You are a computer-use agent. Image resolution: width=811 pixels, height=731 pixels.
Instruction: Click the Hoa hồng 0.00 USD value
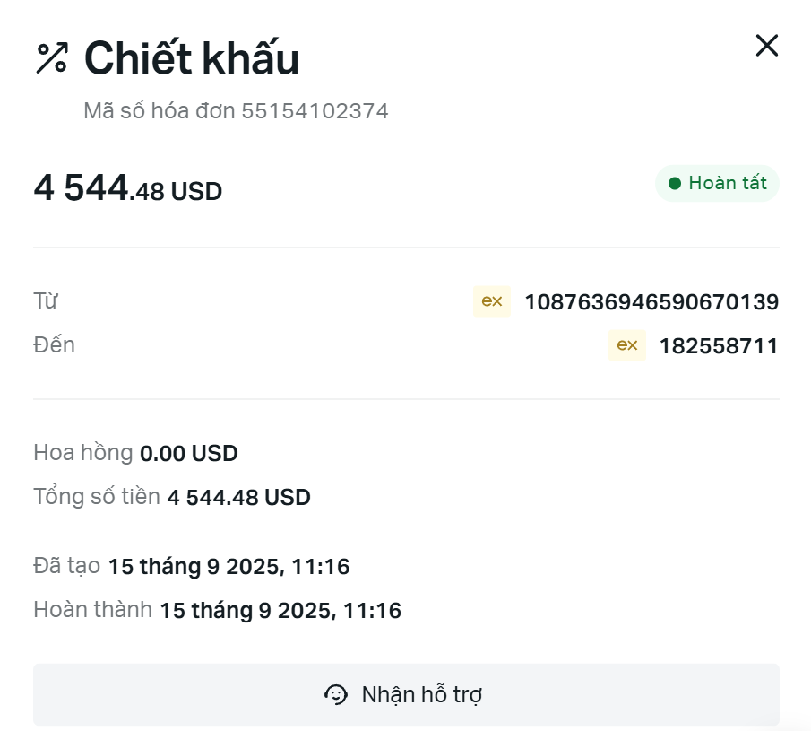pos(189,454)
